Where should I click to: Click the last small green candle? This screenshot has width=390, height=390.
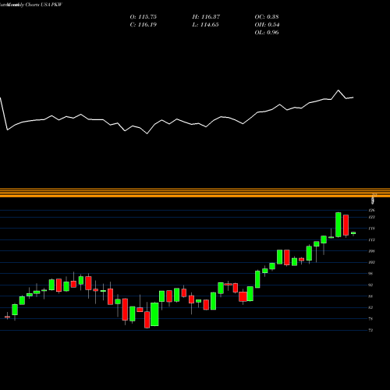353,233
